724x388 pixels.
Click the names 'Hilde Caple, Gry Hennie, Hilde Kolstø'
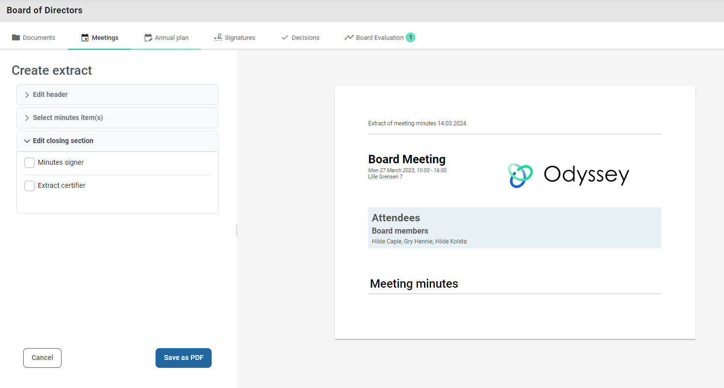pos(419,241)
